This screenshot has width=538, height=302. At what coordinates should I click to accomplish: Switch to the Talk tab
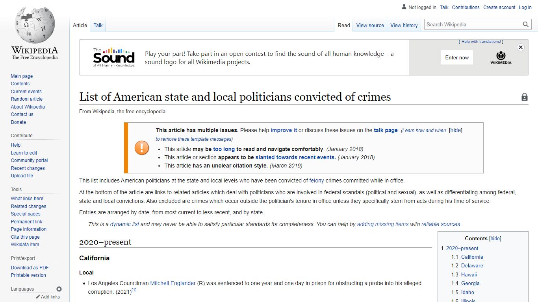[98, 25]
